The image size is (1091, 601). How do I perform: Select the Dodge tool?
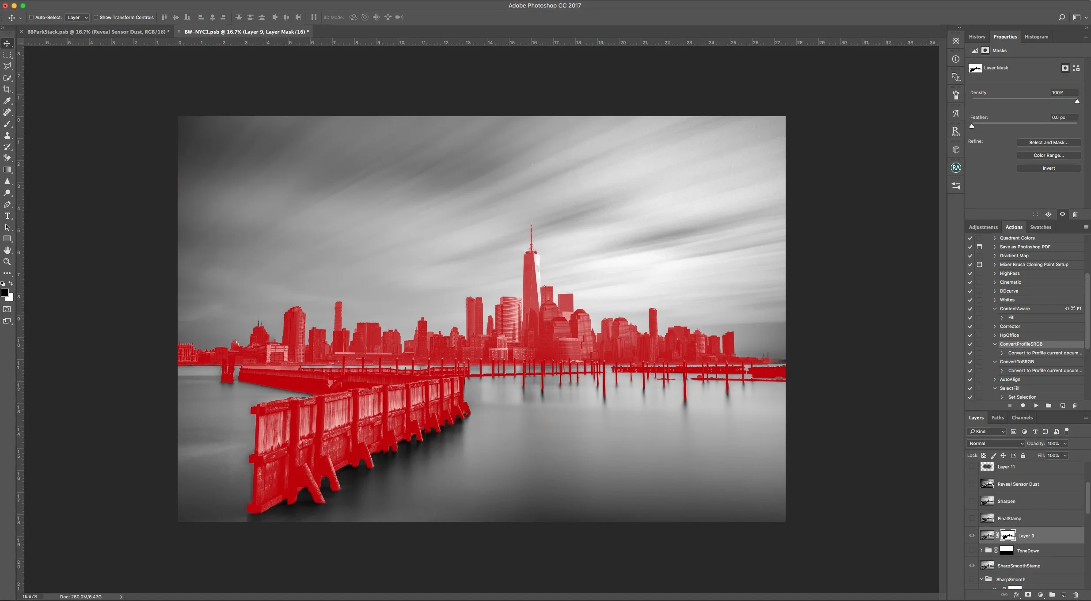pyautogui.click(x=7, y=193)
